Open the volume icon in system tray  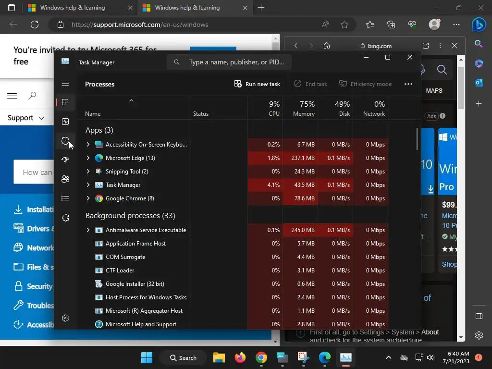(430, 357)
